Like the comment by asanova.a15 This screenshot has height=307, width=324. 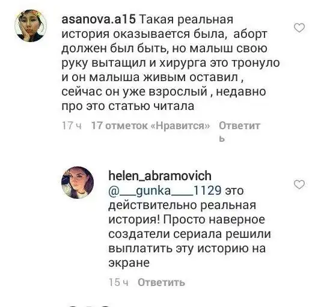299,28
